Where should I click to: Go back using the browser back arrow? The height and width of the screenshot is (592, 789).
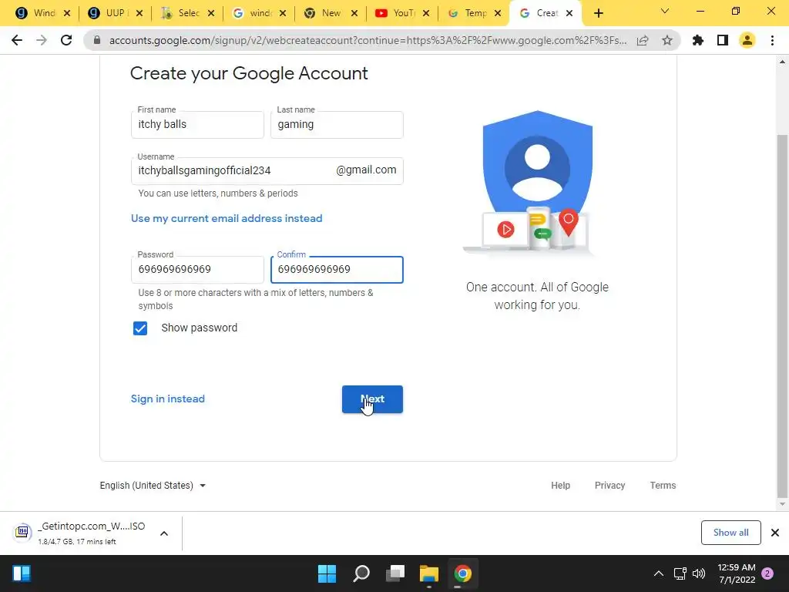(17, 40)
